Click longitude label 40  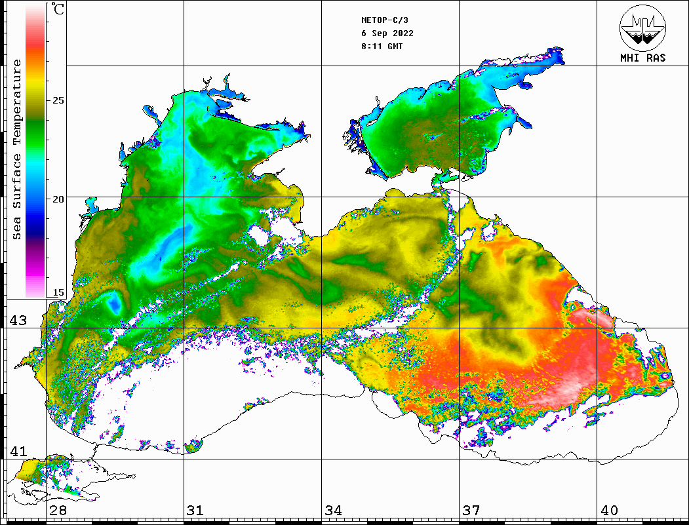[609, 511]
